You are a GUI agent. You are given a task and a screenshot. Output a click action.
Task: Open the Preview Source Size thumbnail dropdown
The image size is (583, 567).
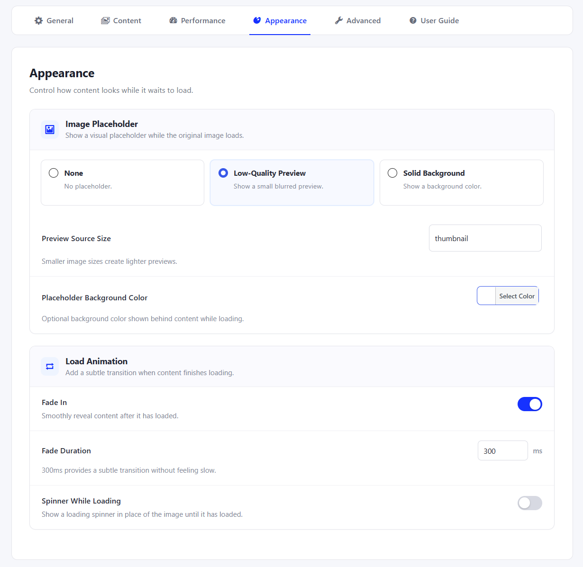pos(485,238)
